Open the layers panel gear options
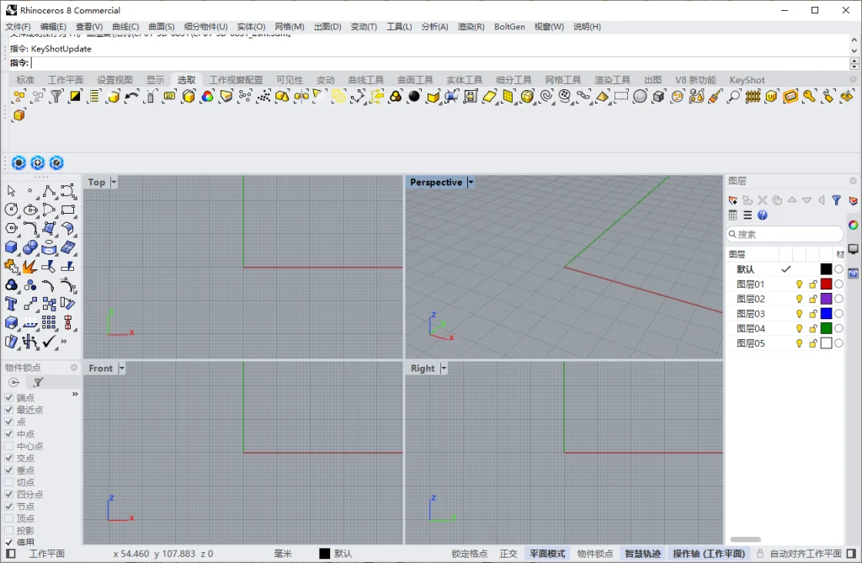The height and width of the screenshot is (563, 862). point(854,181)
